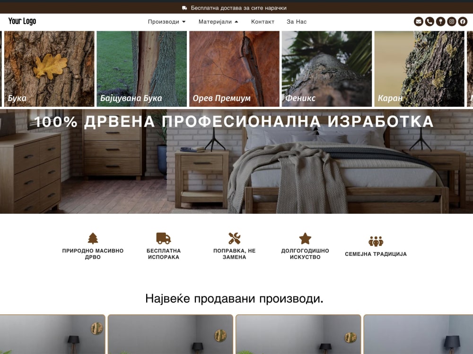This screenshot has width=473, height=354.
Task: Select the Феникс material card
Action: point(327,69)
